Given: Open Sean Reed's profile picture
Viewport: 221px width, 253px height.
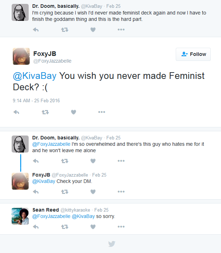Looking at the screenshot, I should 20,216.
